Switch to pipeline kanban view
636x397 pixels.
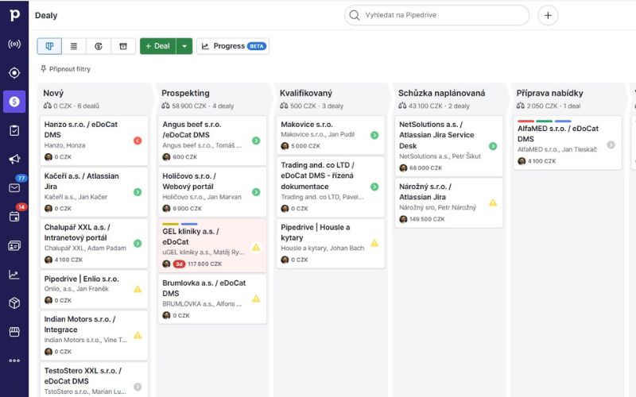[49, 46]
